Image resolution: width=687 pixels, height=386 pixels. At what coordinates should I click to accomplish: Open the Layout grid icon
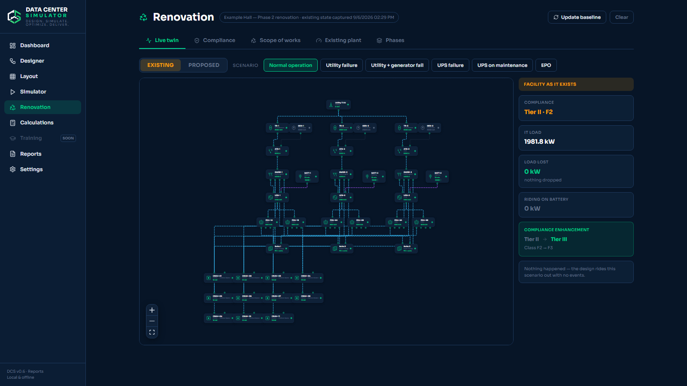[x=12, y=76]
